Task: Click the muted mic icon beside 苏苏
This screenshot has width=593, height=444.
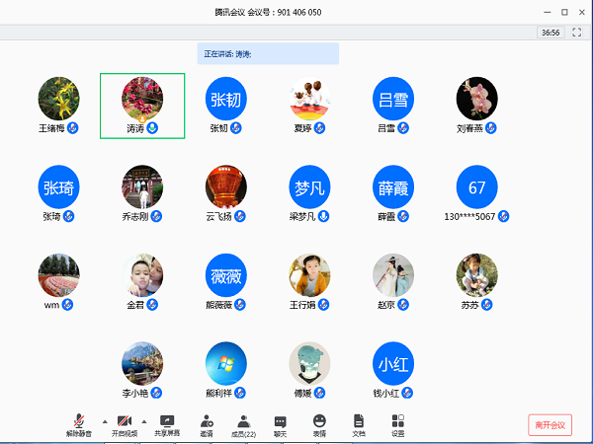Action: (486, 305)
